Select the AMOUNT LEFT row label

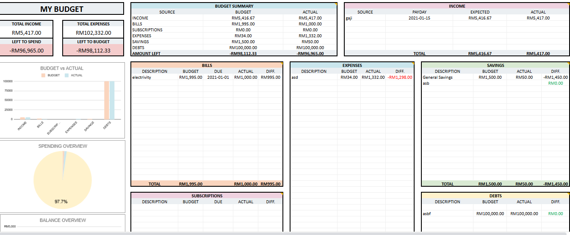coord(147,54)
